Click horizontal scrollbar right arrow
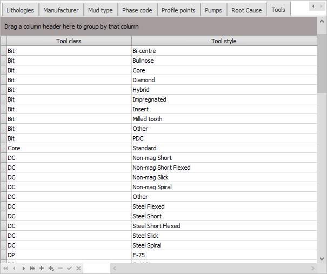 [x=312, y=268]
